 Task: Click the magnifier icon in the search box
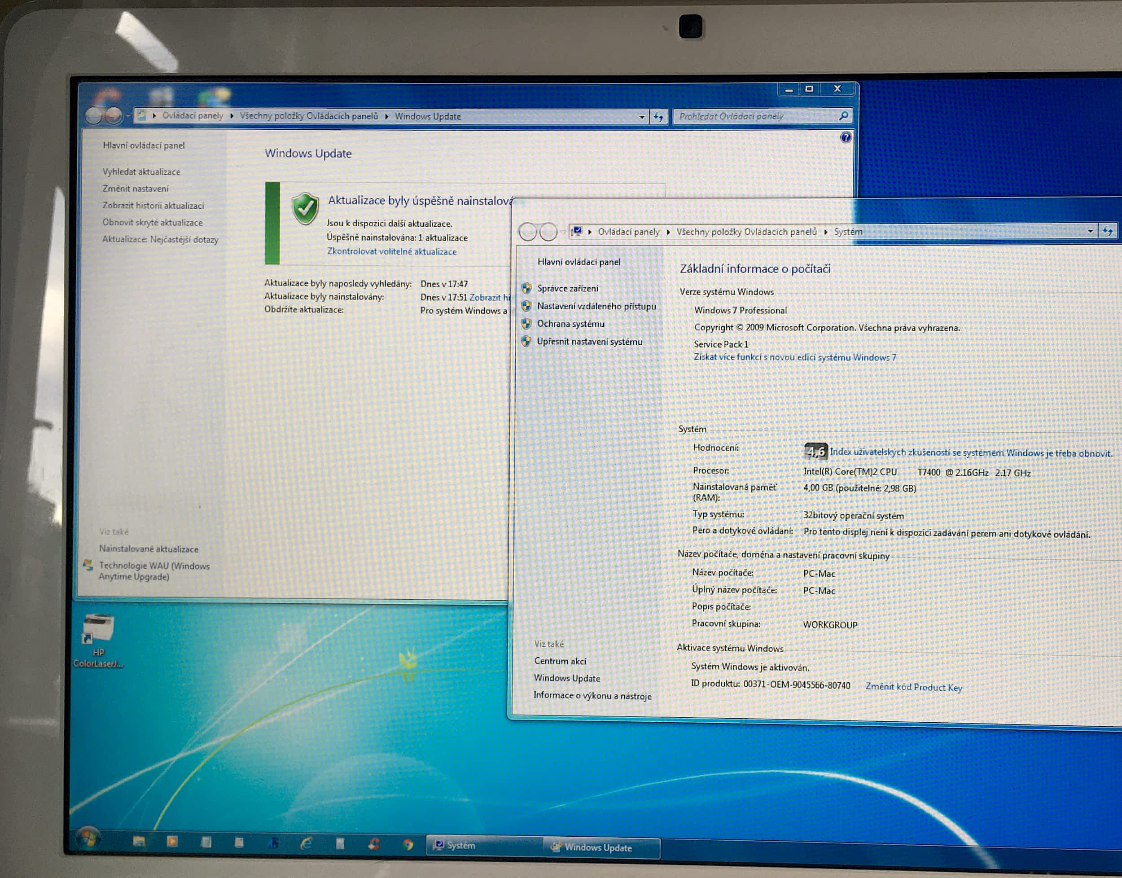[x=843, y=116]
